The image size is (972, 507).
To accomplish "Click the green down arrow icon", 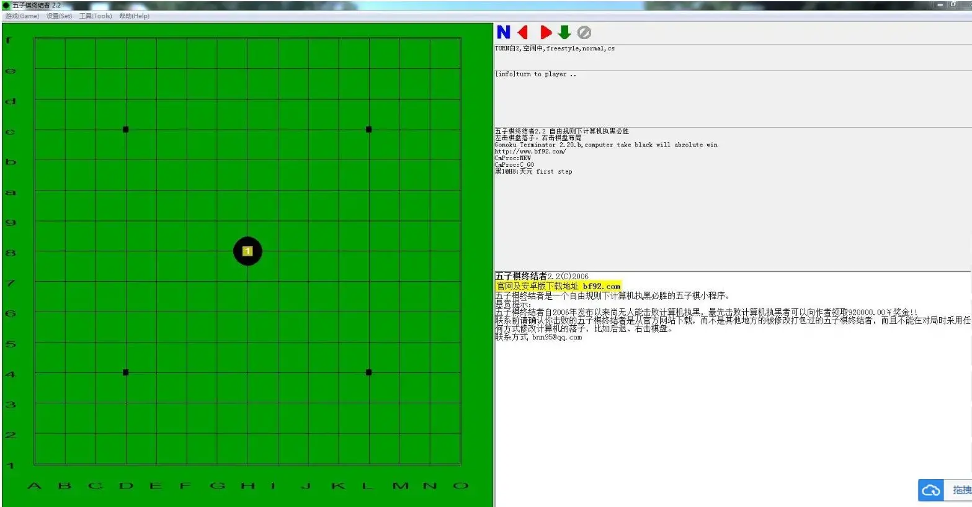I will 564,32.
